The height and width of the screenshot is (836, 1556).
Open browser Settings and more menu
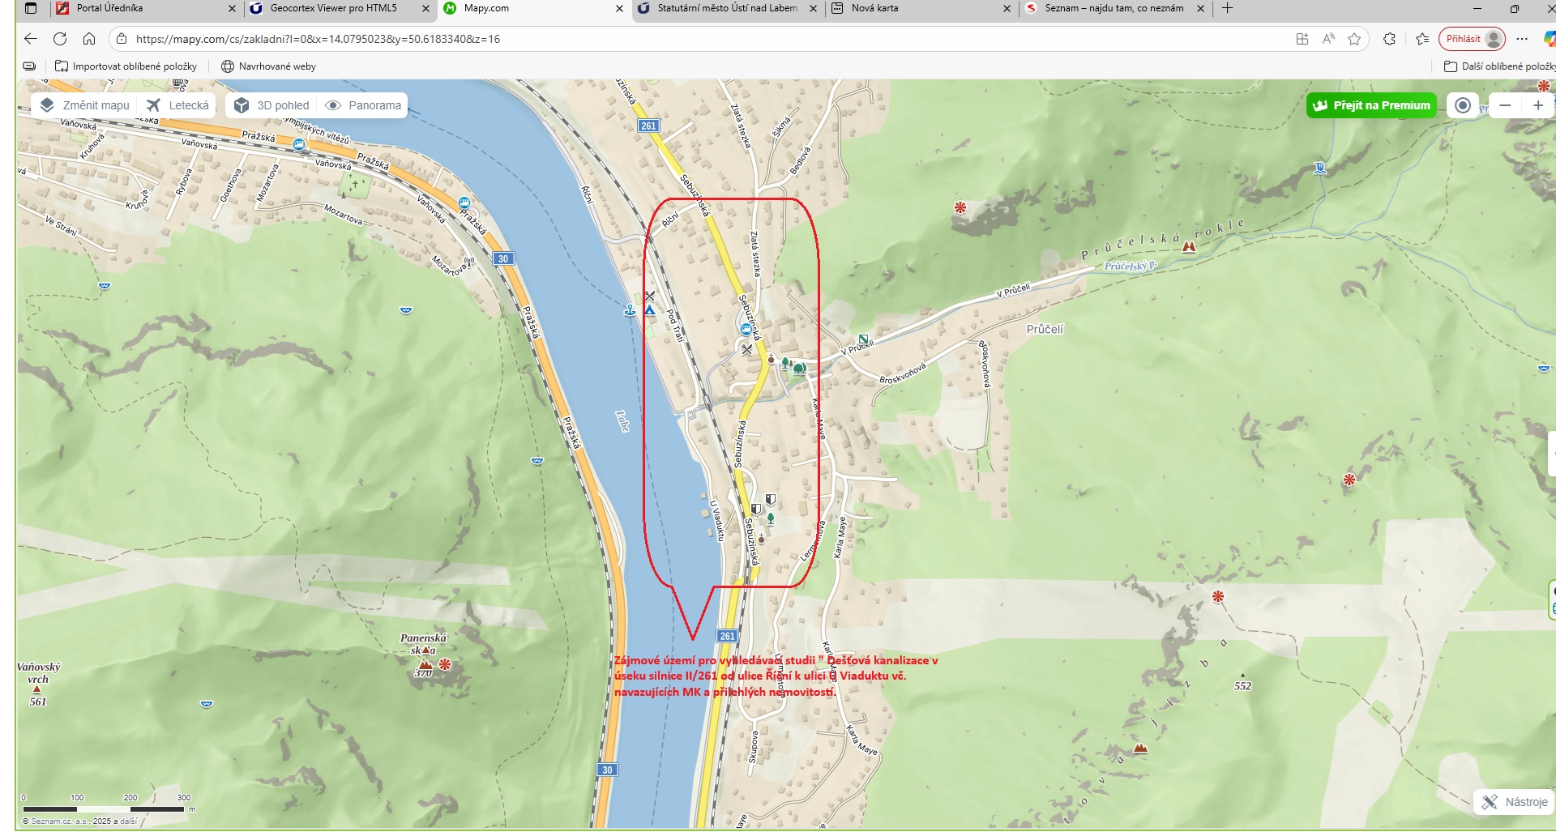[x=1522, y=39]
